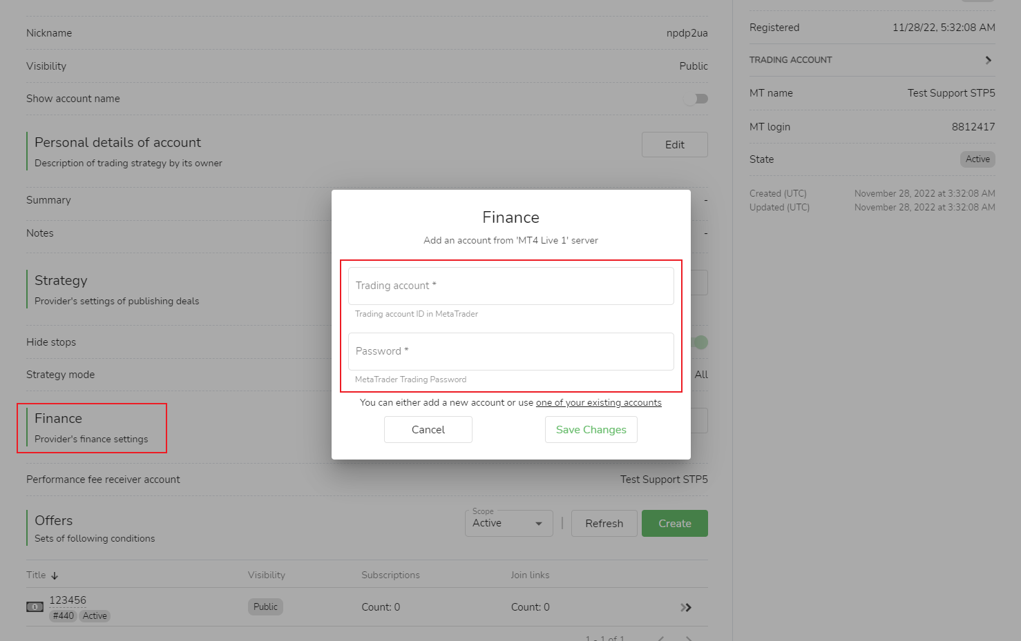Refresh the offers list
Viewport: 1021px width, 641px height.
click(604, 523)
